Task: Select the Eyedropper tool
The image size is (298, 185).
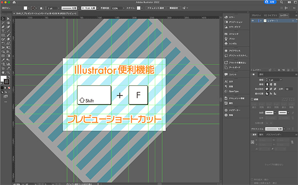Action: (3, 60)
